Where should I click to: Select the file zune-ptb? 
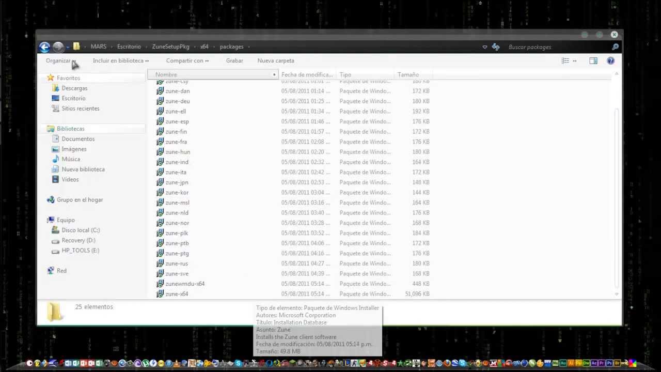coord(177,243)
